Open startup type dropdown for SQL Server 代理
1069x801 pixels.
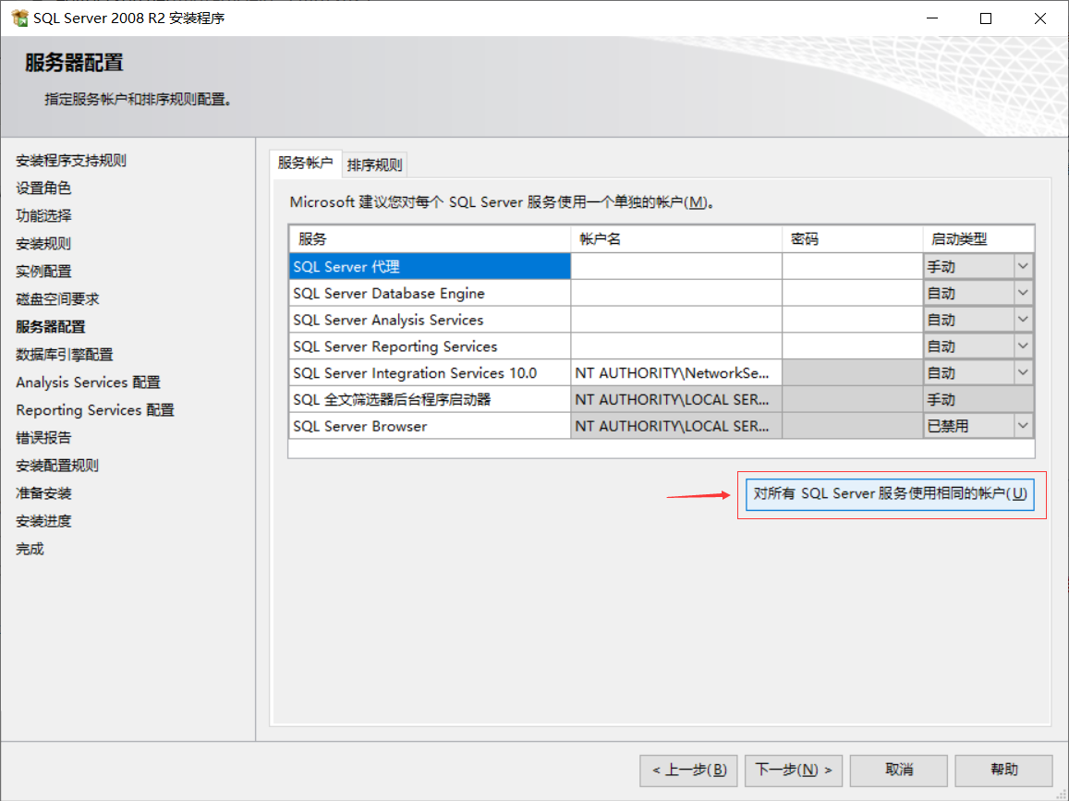(1023, 267)
